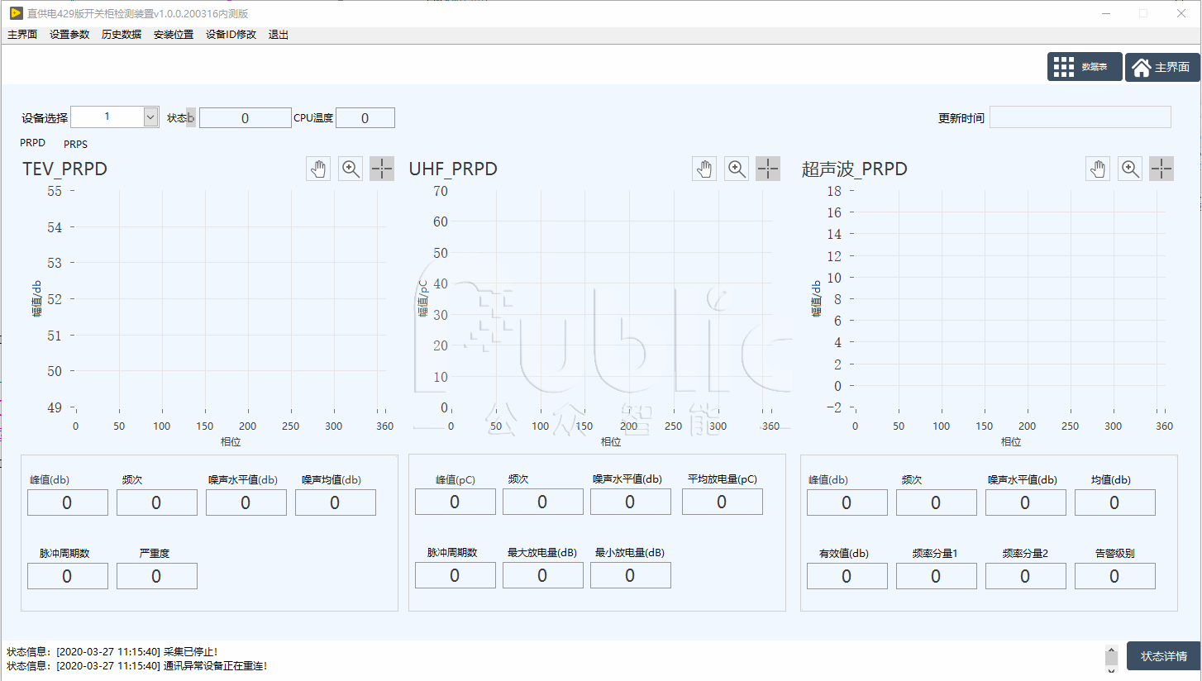
Task: Select pan hand tool on TEV_PRPD chart
Action: pos(318,169)
